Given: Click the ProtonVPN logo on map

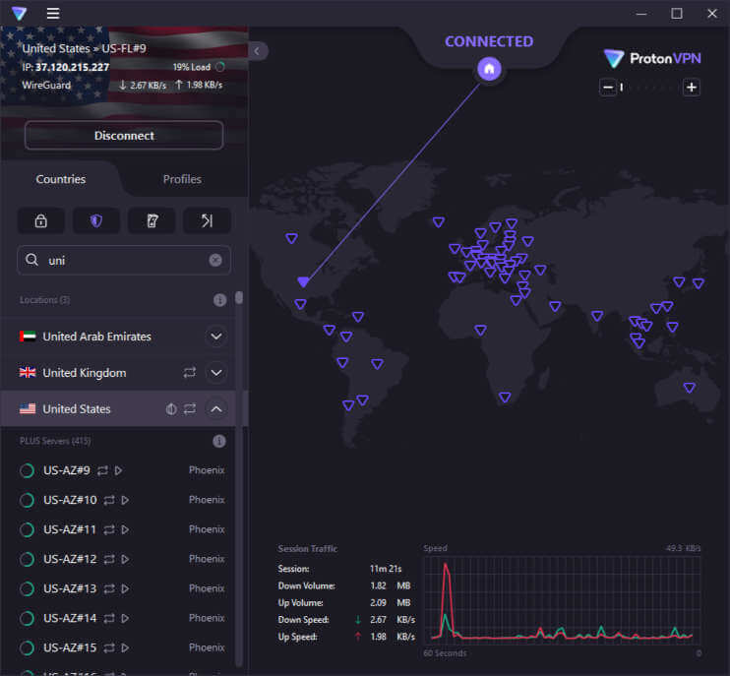Looking at the screenshot, I should tap(652, 59).
